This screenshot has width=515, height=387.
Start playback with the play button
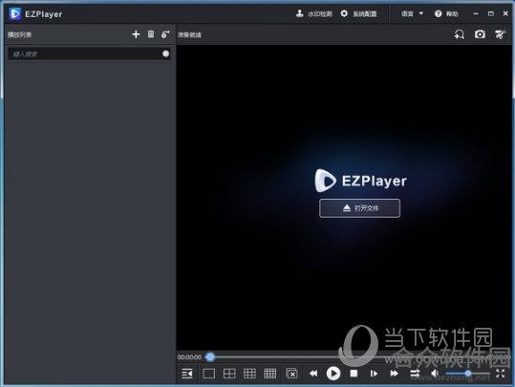point(333,374)
